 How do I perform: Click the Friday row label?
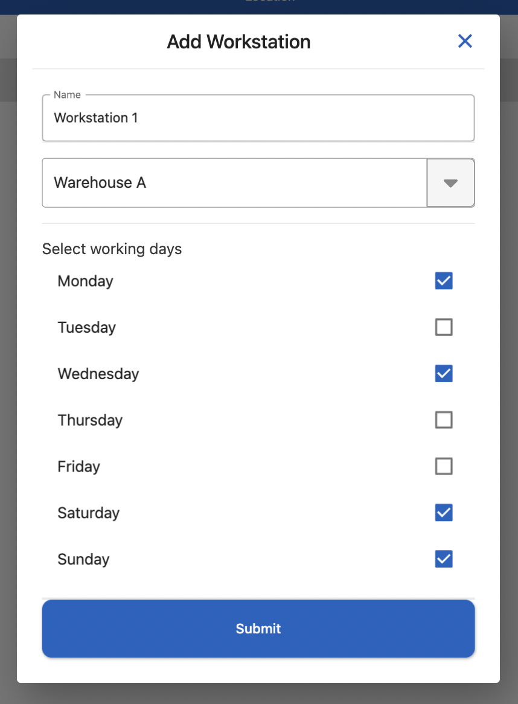78,467
